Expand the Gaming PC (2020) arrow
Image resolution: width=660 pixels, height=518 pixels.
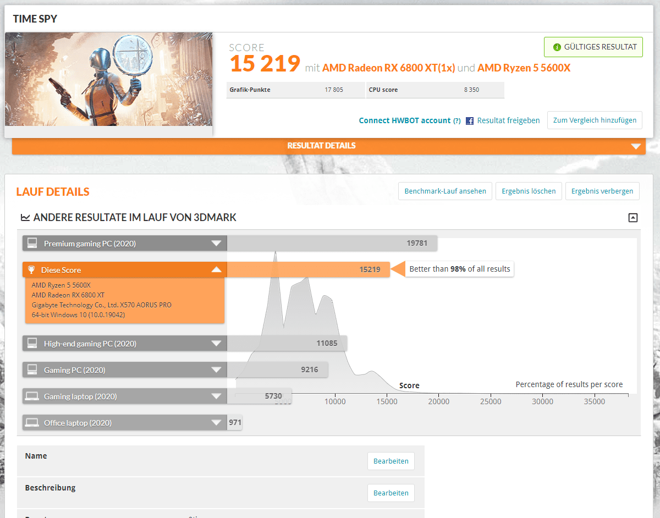[x=216, y=370]
